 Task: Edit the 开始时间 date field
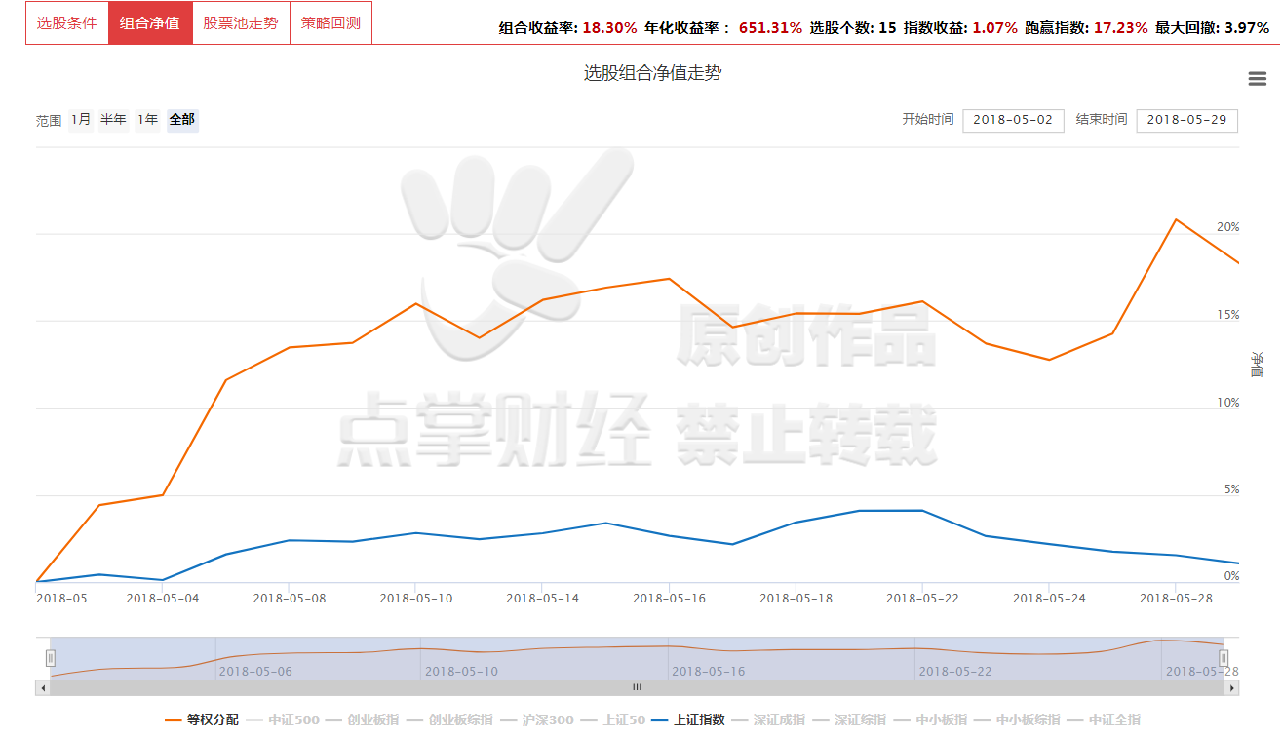pos(1013,120)
